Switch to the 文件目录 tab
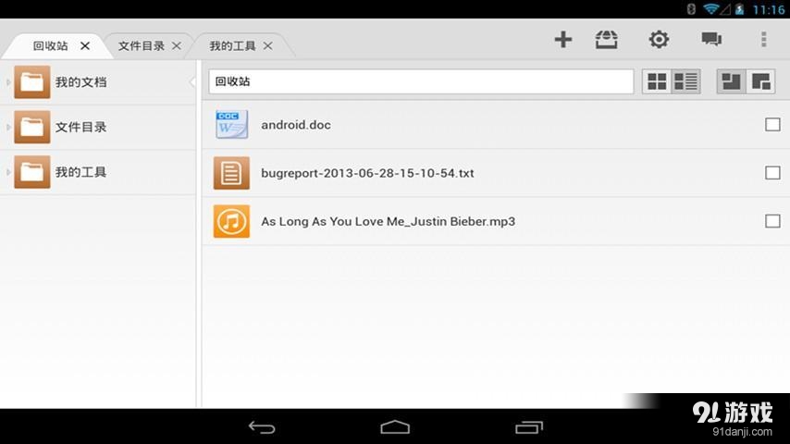 141,45
